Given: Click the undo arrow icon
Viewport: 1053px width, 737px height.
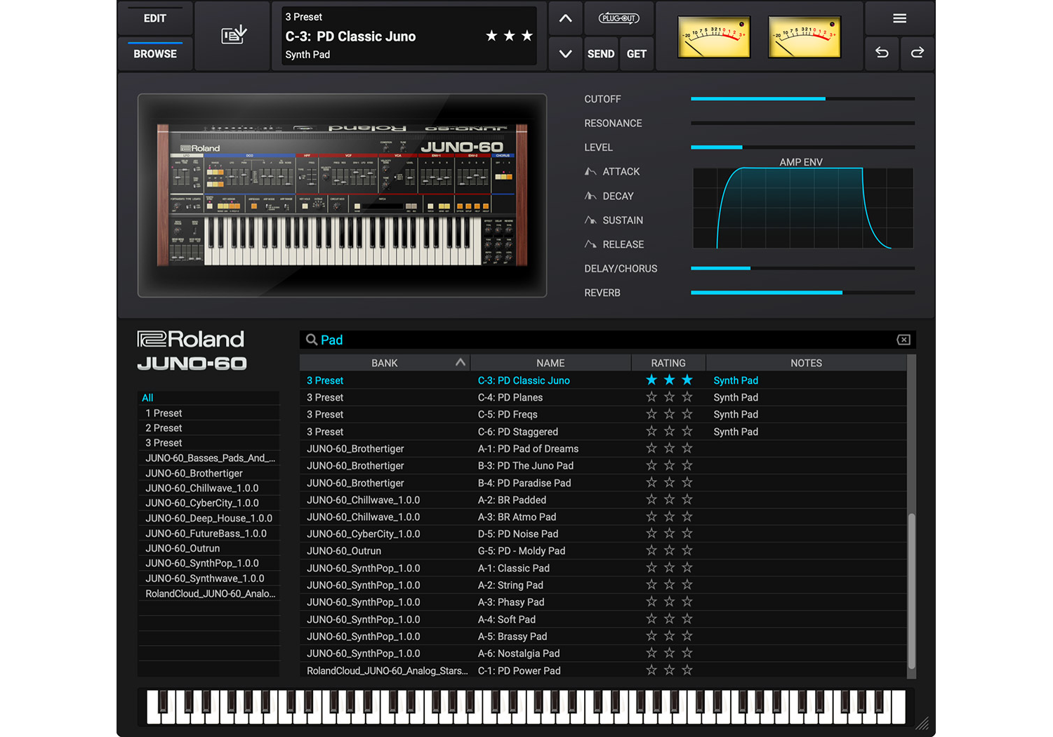Looking at the screenshot, I should click(x=882, y=53).
